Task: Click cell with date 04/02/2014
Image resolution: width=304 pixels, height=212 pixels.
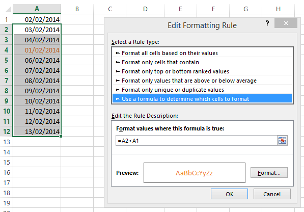Action: pos(37,40)
